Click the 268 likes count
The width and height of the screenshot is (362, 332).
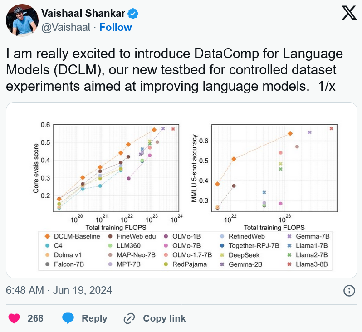tap(35, 318)
